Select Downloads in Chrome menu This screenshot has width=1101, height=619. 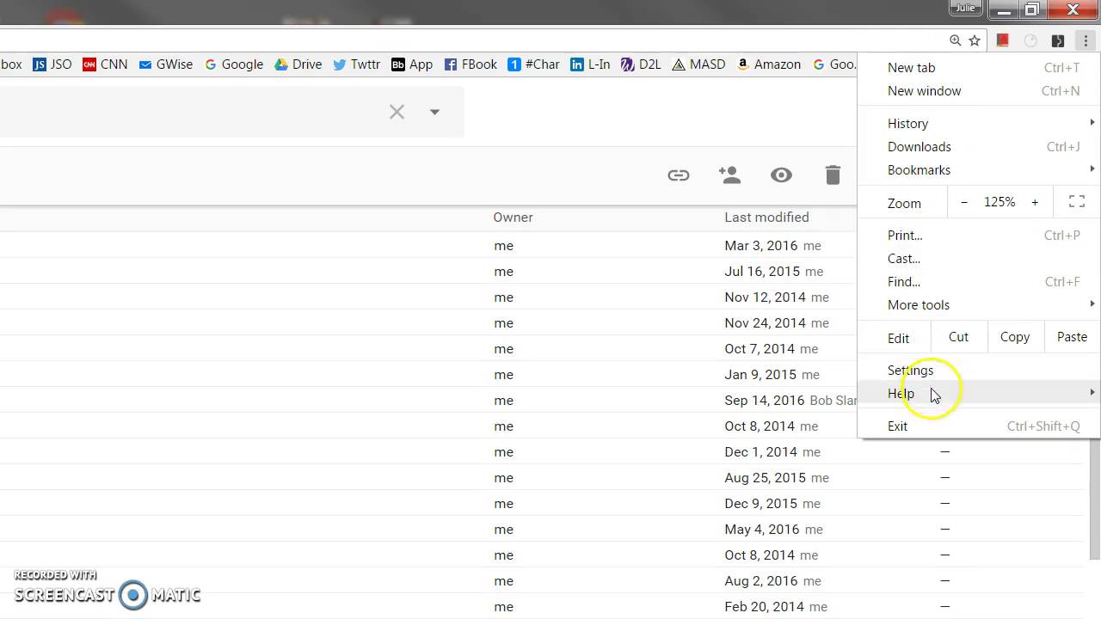pyautogui.click(x=919, y=147)
